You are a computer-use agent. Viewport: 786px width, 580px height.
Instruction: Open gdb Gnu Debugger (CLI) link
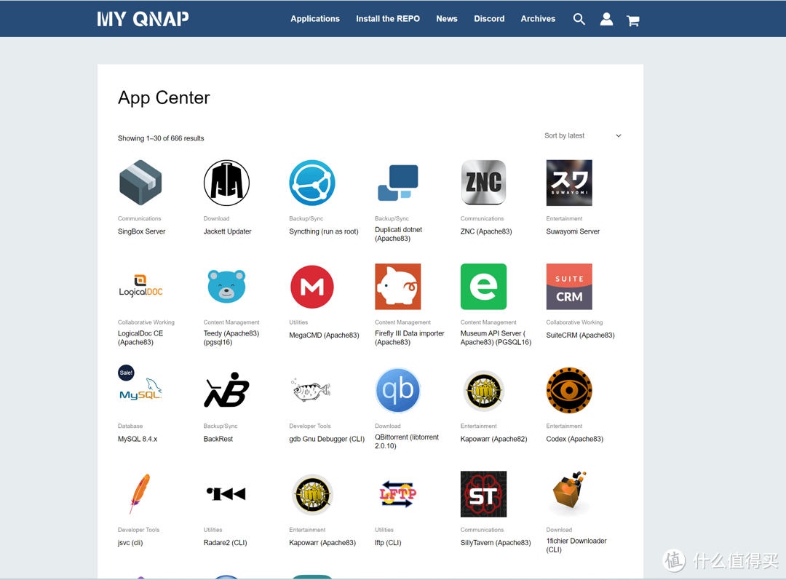(x=327, y=439)
